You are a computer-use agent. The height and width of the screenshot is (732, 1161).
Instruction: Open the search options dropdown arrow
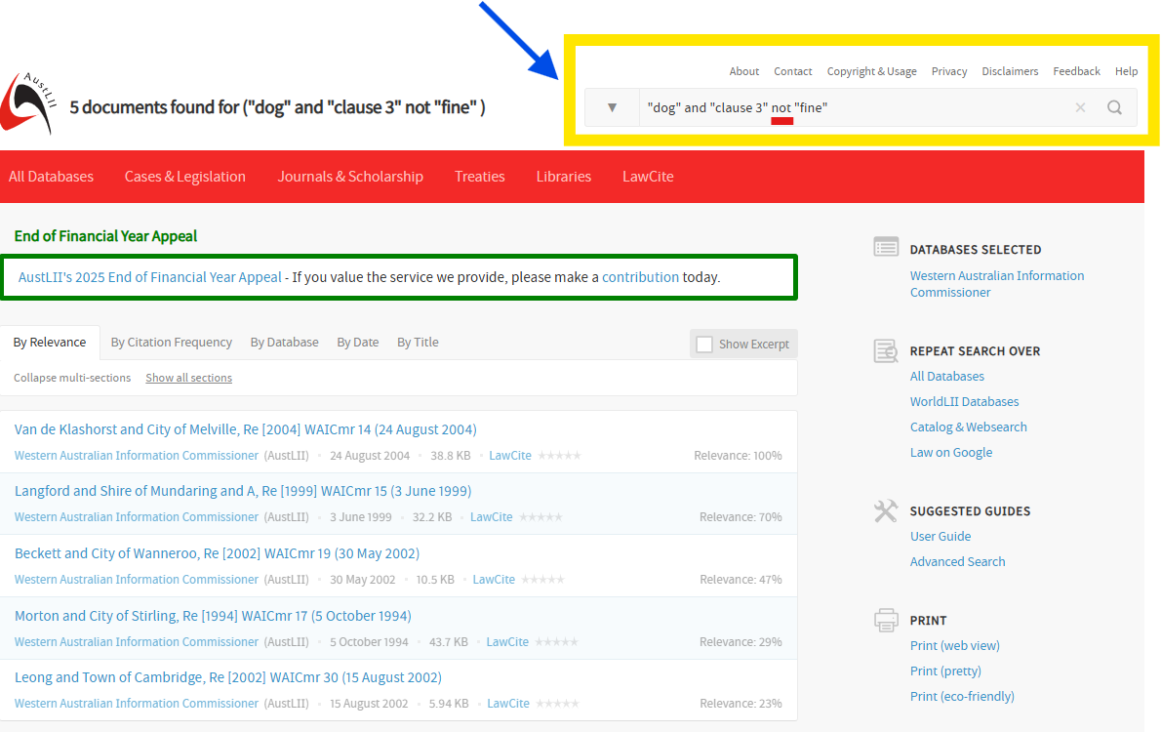tap(612, 107)
